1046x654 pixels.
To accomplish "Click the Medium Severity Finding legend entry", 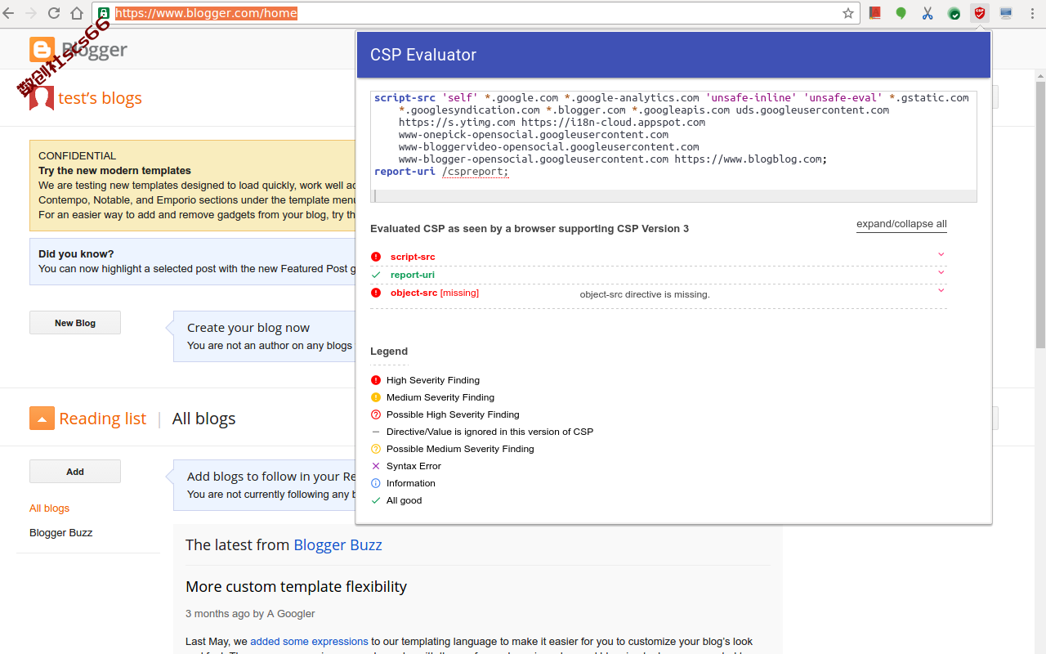I will (440, 397).
